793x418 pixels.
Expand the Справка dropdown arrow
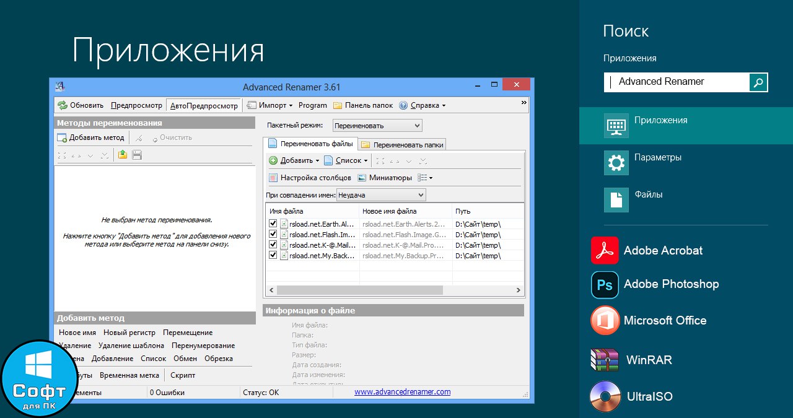pyautogui.click(x=444, y=106)
